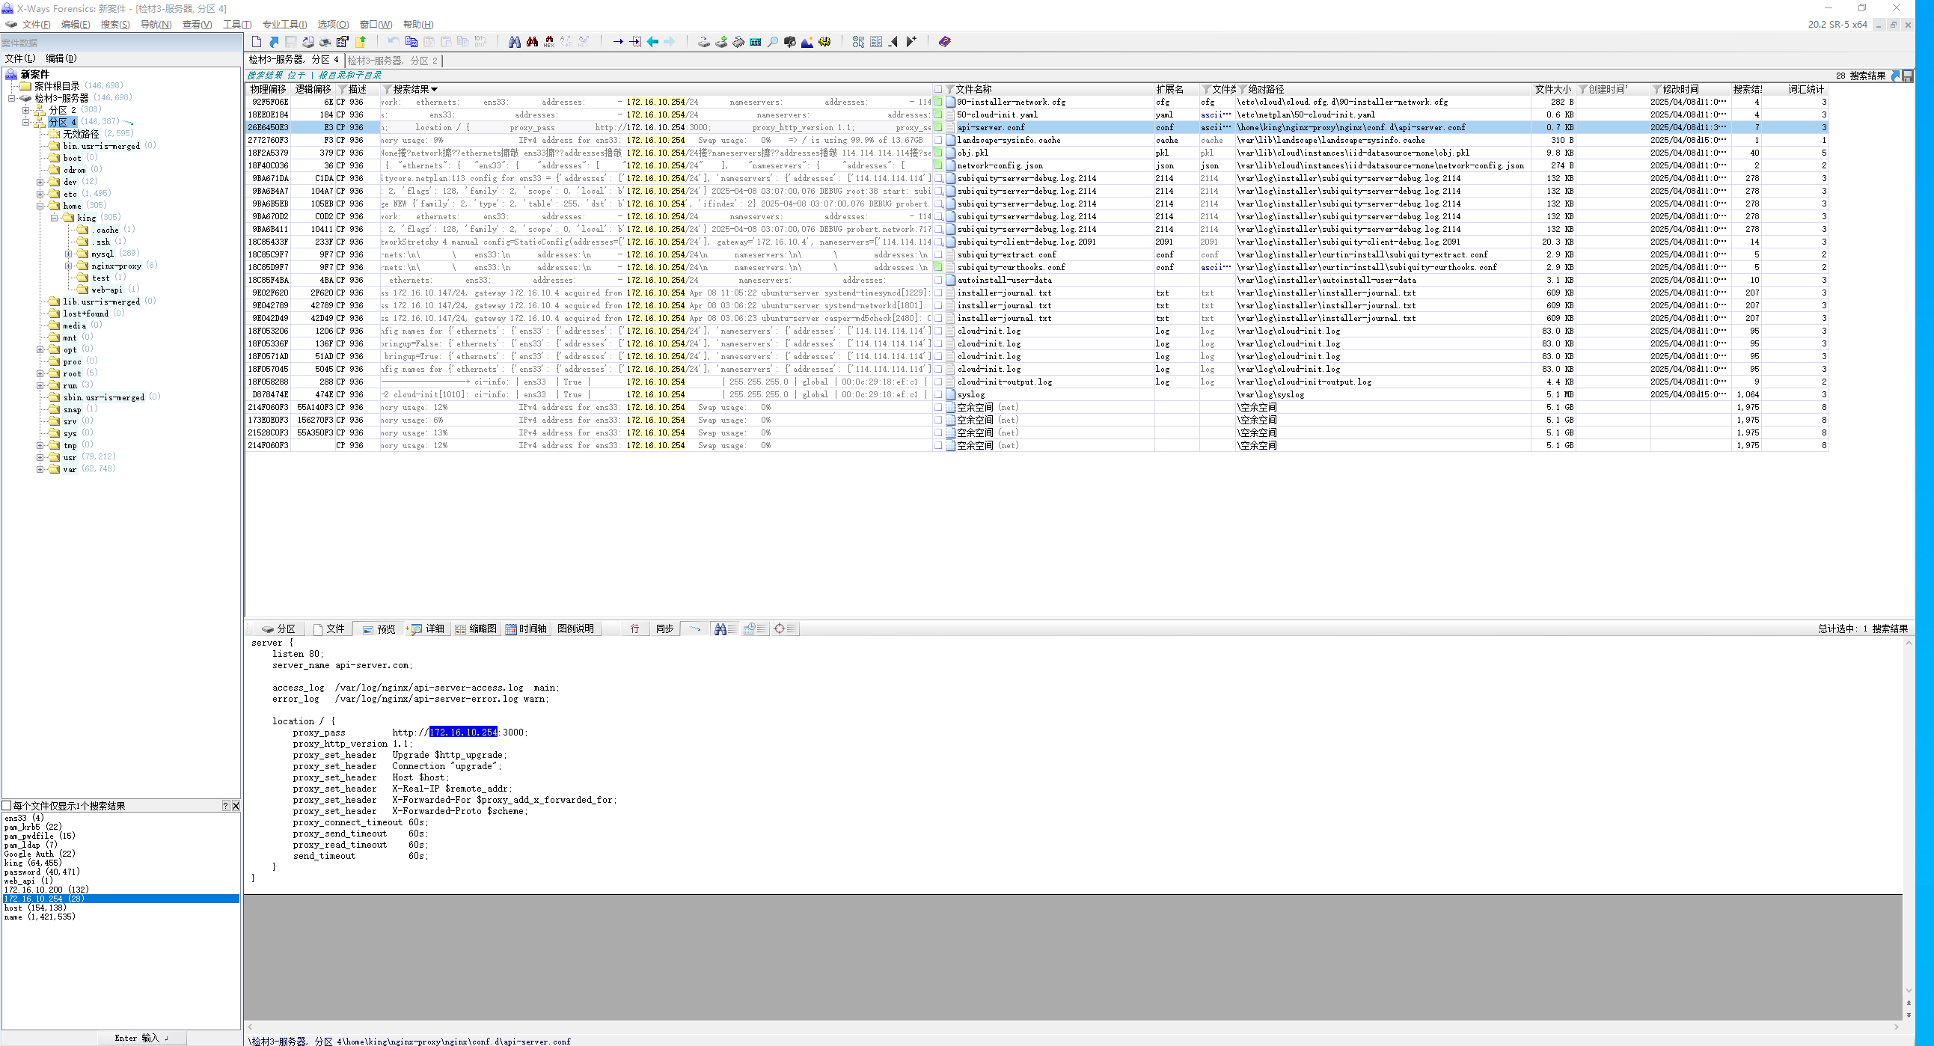Expand the var folder in tree
1934x1046 pixels.
tap(40, 469)
